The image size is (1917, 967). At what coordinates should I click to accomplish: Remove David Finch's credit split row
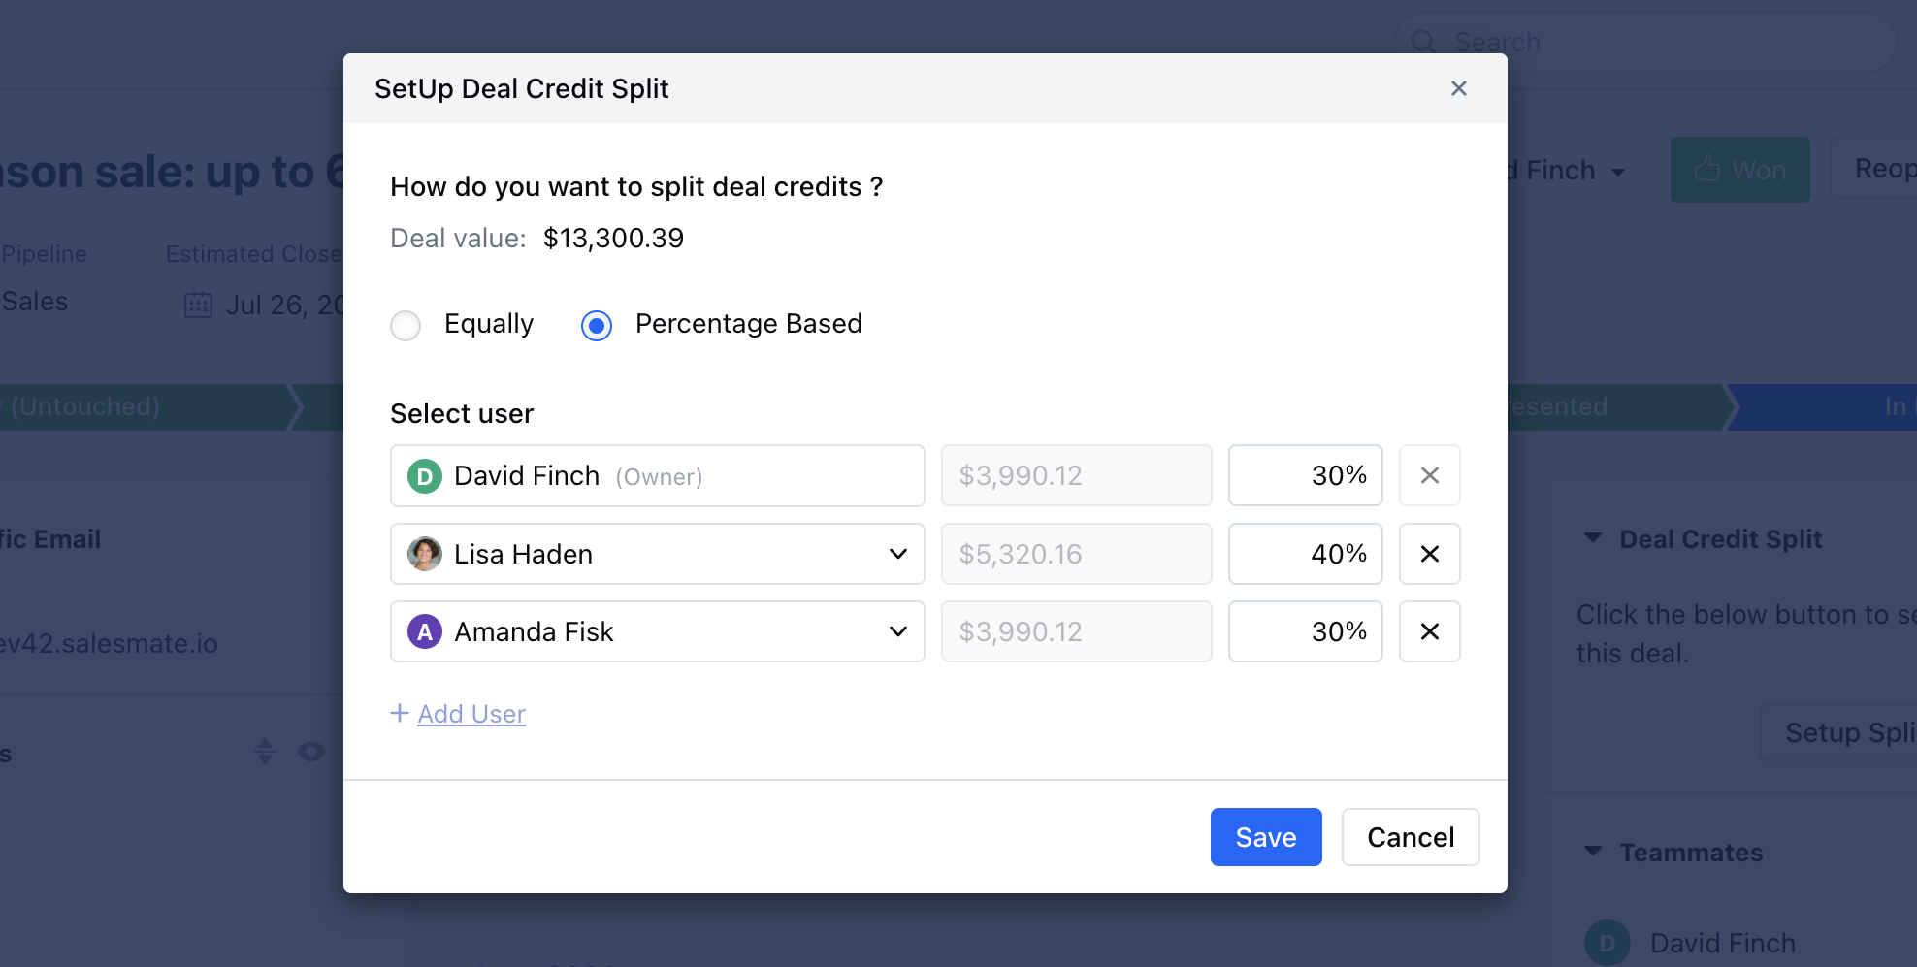pos(1429,475)
